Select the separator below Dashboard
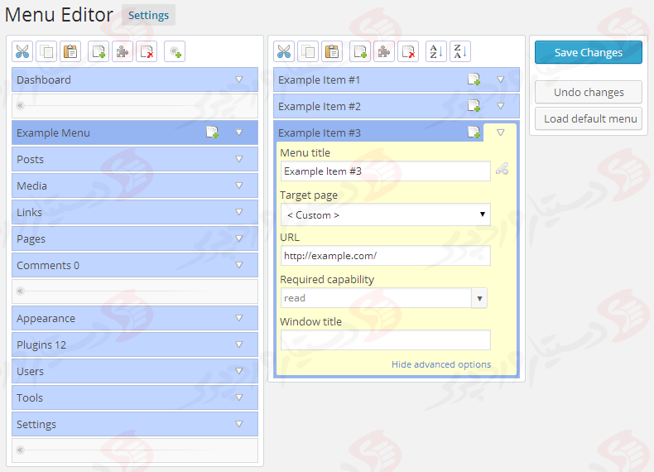This screenshot has height=472, width=654. pos(135,106)
